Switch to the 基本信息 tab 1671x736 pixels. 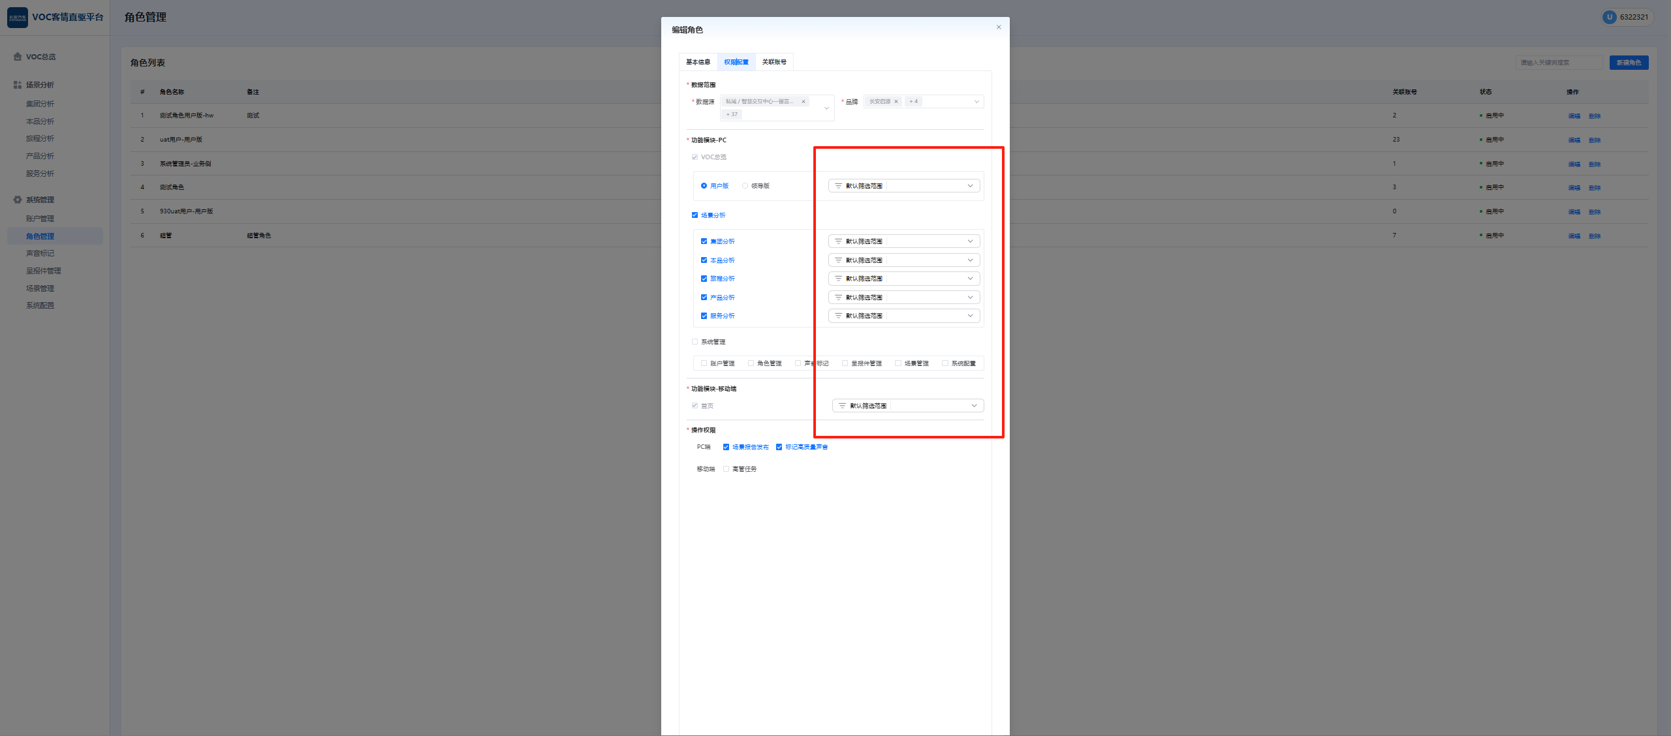tap(698, 62)
